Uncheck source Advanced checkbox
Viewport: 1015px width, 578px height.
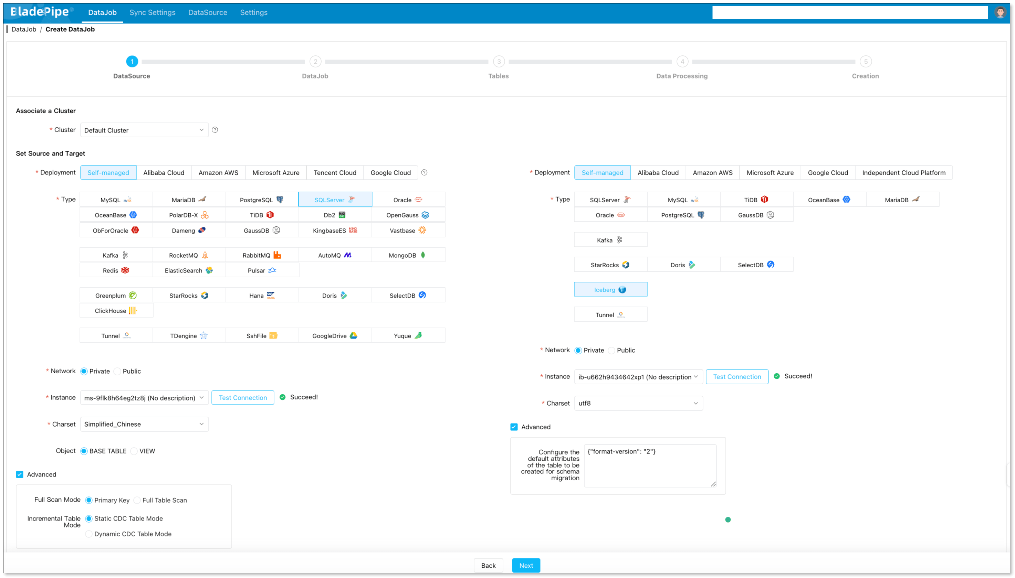(20, 474)
